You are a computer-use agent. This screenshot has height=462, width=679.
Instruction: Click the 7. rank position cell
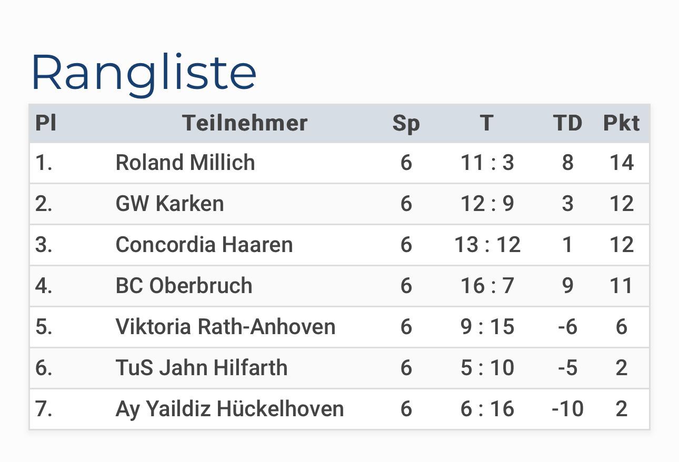pyautogui.click(x=44, y=409)
